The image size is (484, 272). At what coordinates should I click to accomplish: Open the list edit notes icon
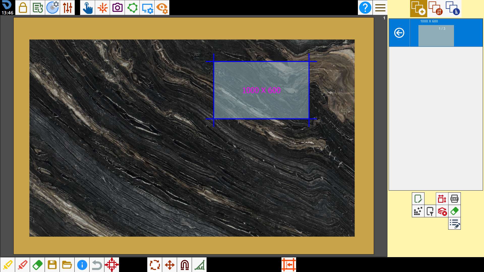click(454, 223)
